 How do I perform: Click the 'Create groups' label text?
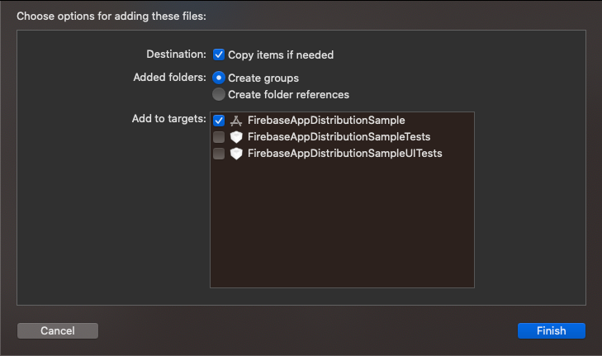(263, 78)
